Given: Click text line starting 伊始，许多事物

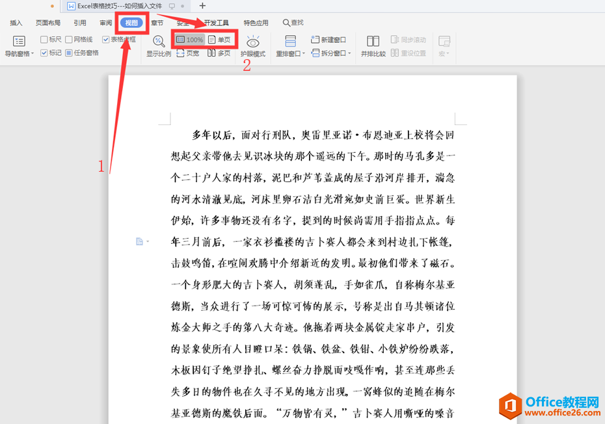Looking at the screenshot, I should (x=313, y=220).
